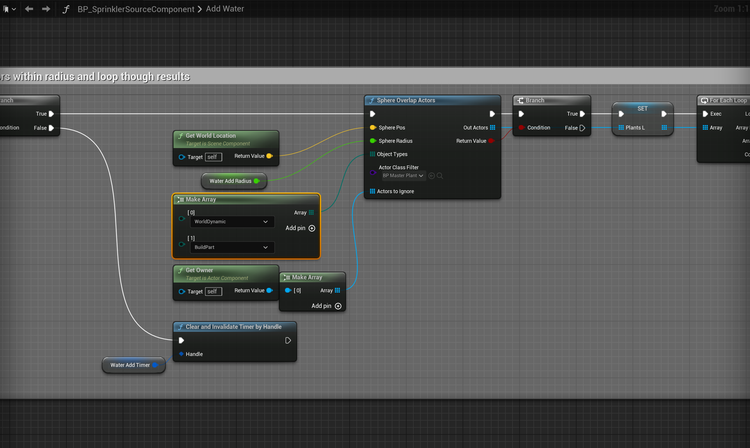This screenshot has width=750, height=448.
Task: Click the Add pin plus icon on WorldDynamic array
Action: 312,228
